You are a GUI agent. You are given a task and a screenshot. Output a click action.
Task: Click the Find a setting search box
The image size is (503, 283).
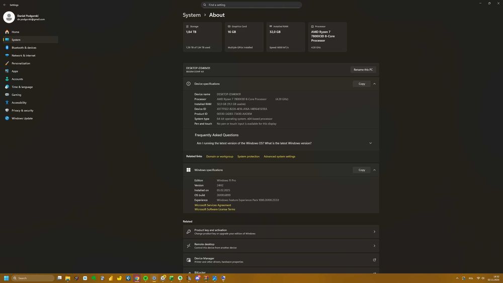tap(251, 5)
